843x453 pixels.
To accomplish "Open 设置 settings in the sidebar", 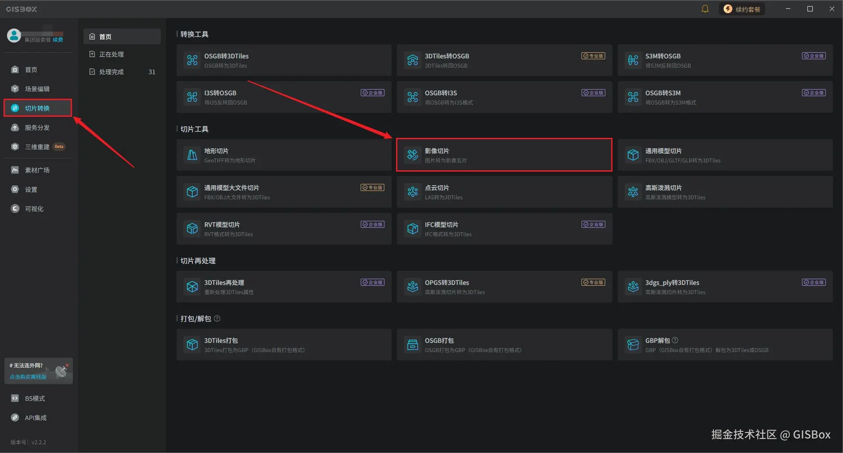I will 38,189.
